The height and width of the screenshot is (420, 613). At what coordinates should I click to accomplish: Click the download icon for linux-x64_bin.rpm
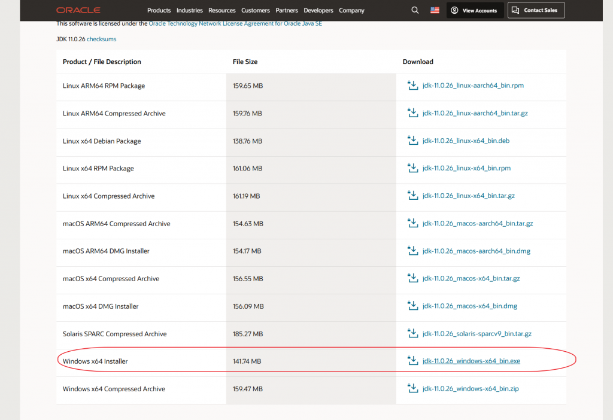coord(413,168)
